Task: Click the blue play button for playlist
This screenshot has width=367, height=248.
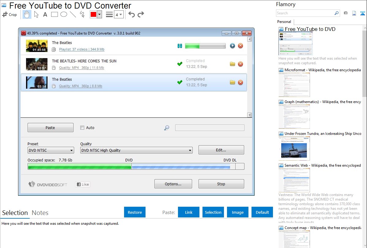Action: [x=233, y=46]
